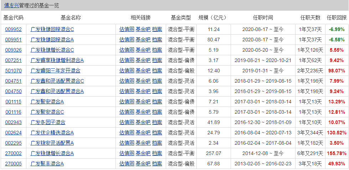This screenshot has width=349, height=170.
Task: Open 估值图 for 广发聚丰混合A
Action: pyautogui.click(x=127, y=164)
